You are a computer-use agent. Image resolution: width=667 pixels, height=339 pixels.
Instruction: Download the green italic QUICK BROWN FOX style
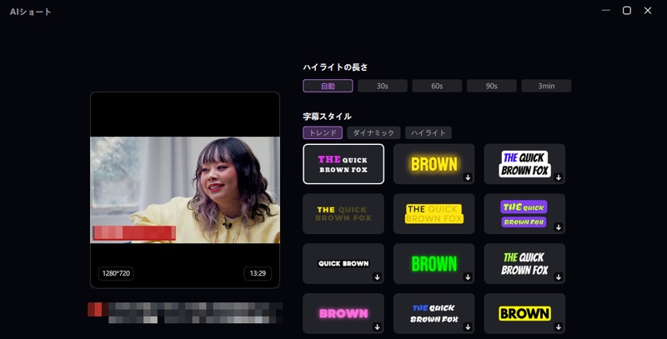(x=559, y=277)
